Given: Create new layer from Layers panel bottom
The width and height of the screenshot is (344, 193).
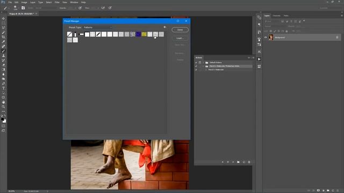Looking at the screenshot, I should 333,191.
